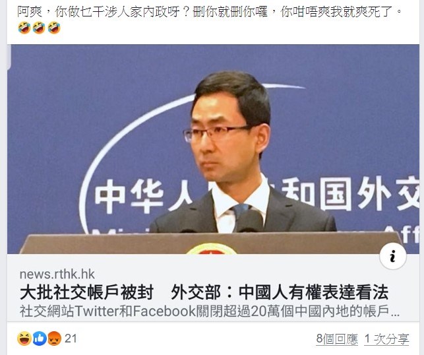424x355 pixels.
Task: Open the 1 次分享 shares link
Action: point(386,339)
